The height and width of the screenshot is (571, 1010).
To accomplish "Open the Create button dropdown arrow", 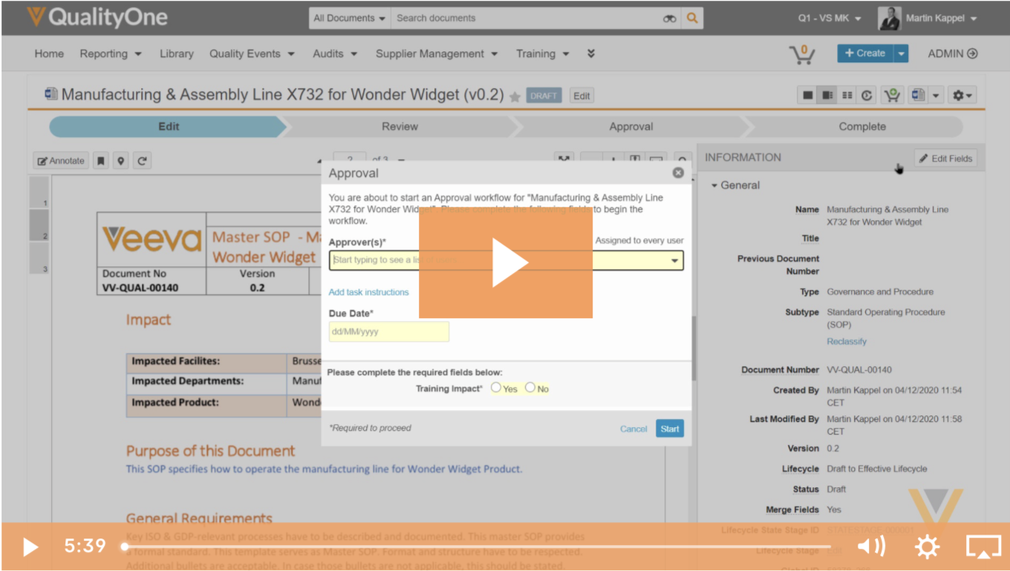I will 901,53.
